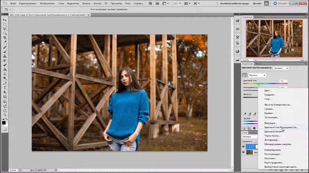Screen dimensions: 309x173
Task: Close the open document tab
Action: click(x=88, y=15)
